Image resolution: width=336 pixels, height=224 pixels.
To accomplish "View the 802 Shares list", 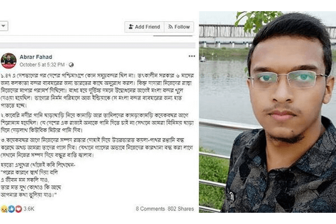I will [x=181, y=209].
